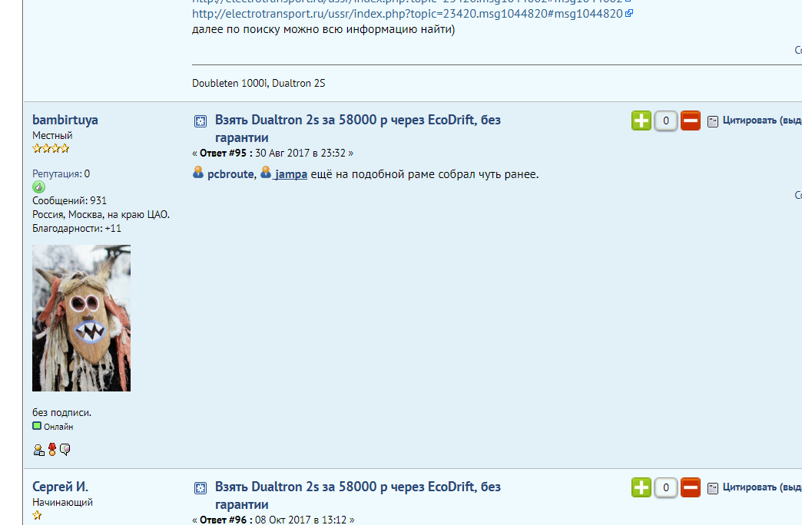Upvote bambirtuya's post with green plus
Screen dimensions: 802x525
tap(641, 121)
